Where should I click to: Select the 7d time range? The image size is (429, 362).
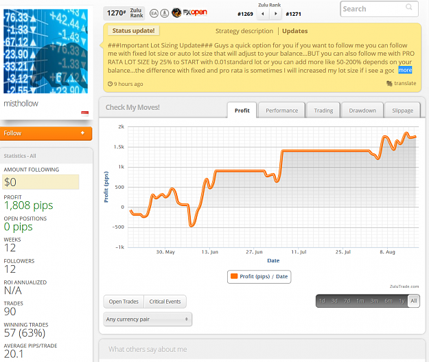347,301
